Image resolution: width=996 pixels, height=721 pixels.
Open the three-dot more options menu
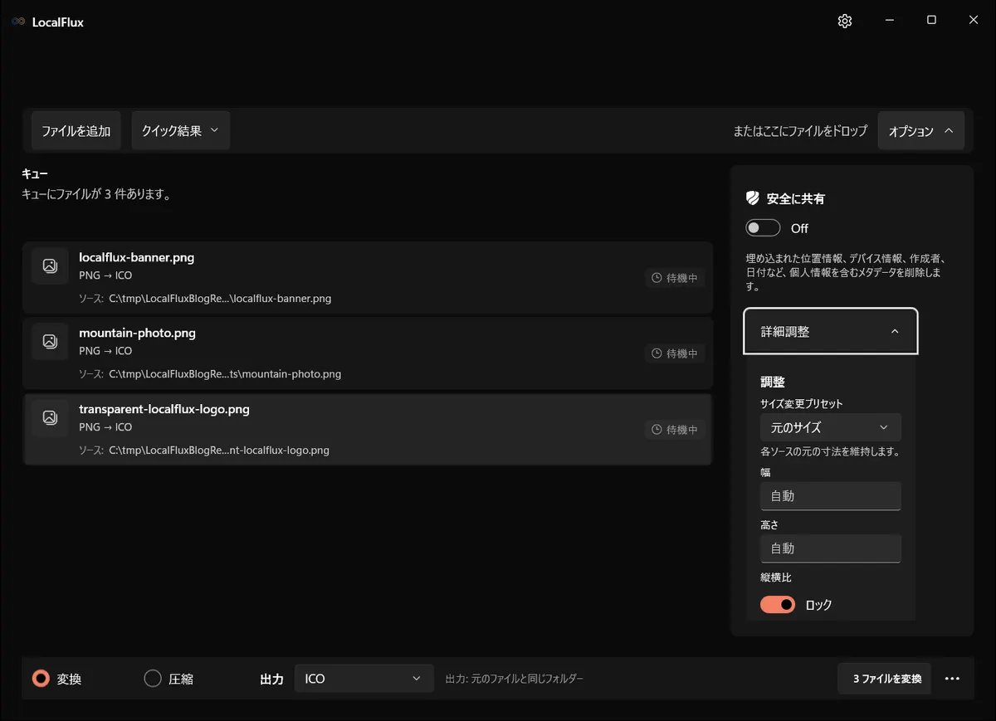[952, 679]
